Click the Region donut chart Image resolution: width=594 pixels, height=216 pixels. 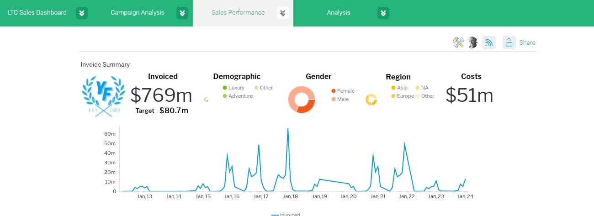coord(371,100)
